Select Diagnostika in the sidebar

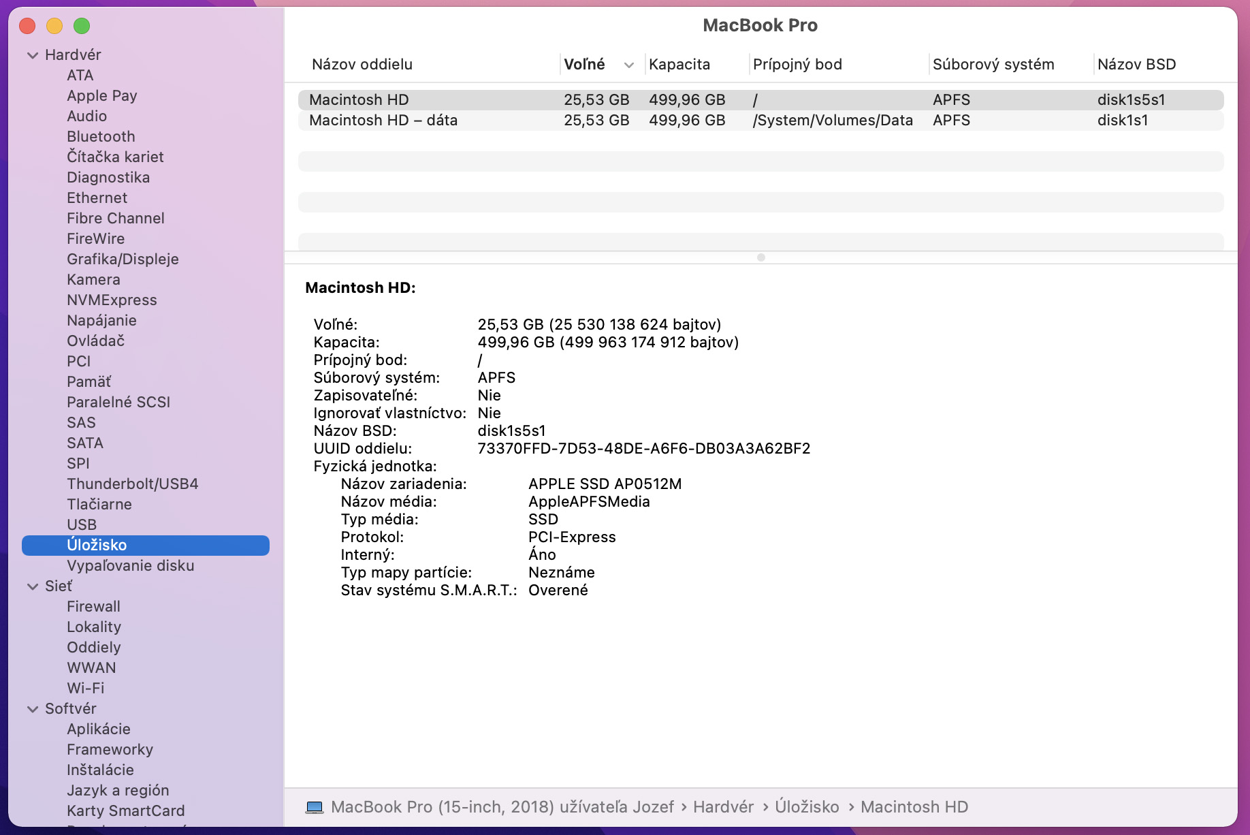(x=108, y=178)
